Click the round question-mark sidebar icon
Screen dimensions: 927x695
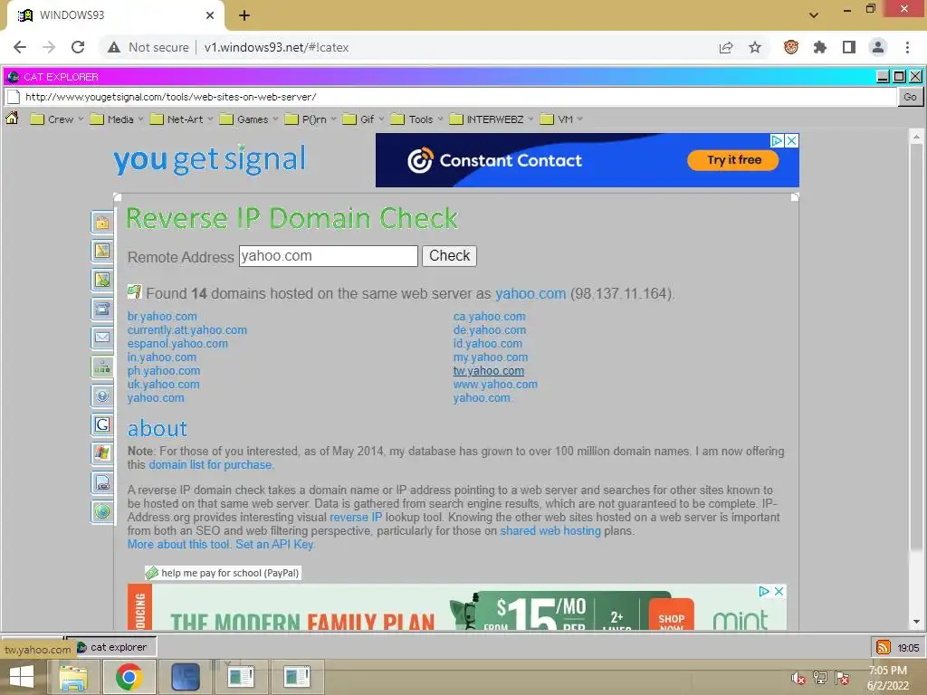pos(102,396)
